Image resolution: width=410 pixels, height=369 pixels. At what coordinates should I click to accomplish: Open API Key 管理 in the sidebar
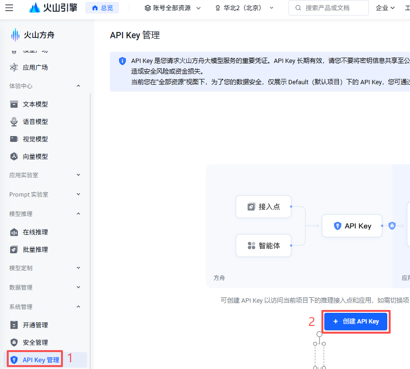tap(41, 360)
